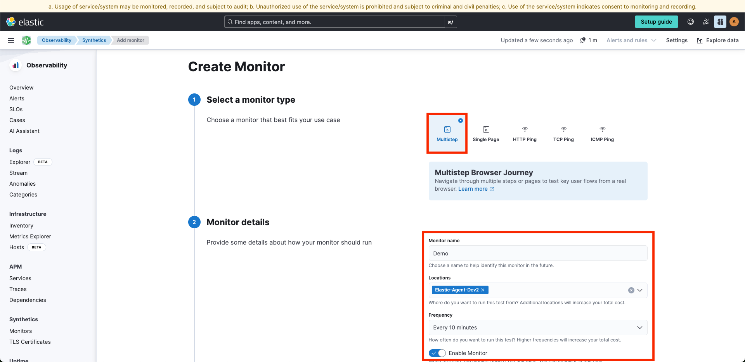This screenshot has height=362, width=745.
Task: Expand Alerts and rules menu
Action: pos(631,40)
